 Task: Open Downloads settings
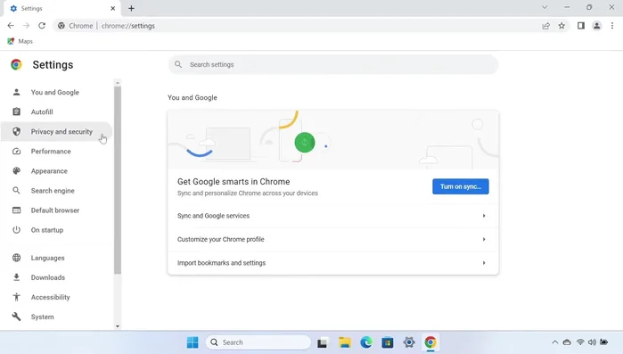pyautogui.click(x=47, y=277)
